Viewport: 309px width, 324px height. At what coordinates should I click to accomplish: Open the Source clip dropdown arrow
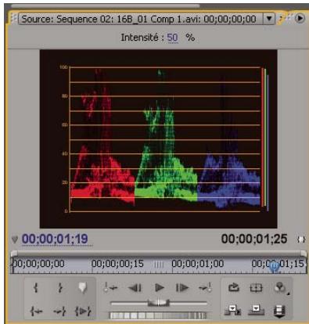pos(269,19)
